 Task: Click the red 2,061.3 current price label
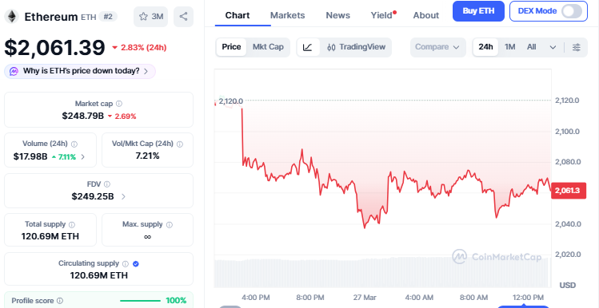point(569,191)
